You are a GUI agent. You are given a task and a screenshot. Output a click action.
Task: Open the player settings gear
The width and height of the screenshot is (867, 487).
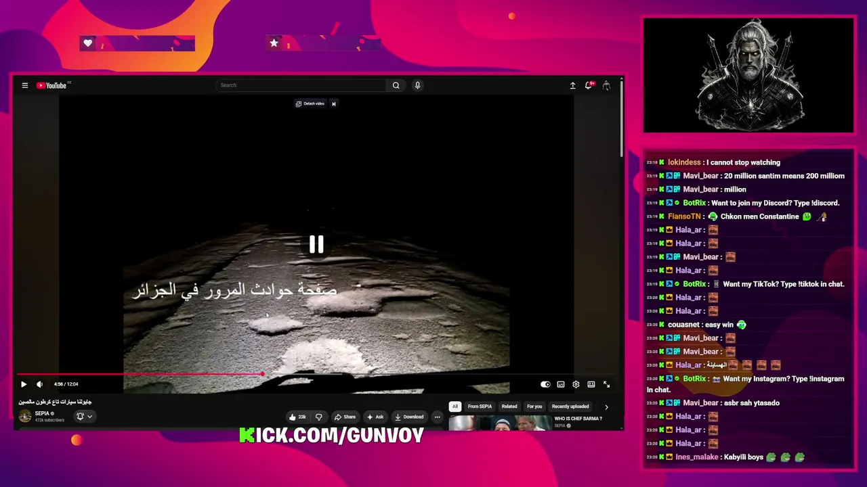pos(576,384)
